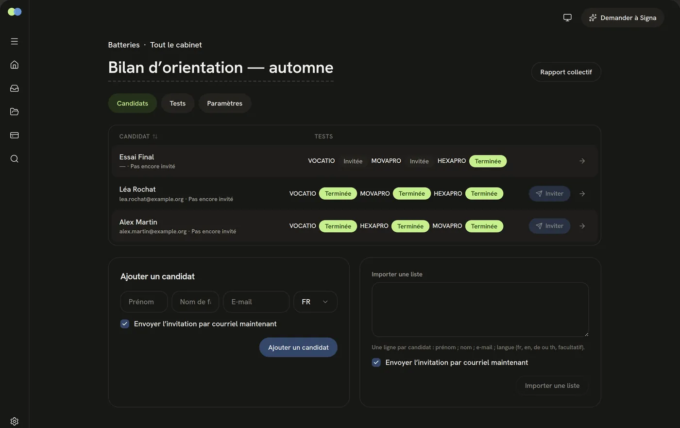Go to Home via sidebar icon
680x428 pixels.
point(14,65)
